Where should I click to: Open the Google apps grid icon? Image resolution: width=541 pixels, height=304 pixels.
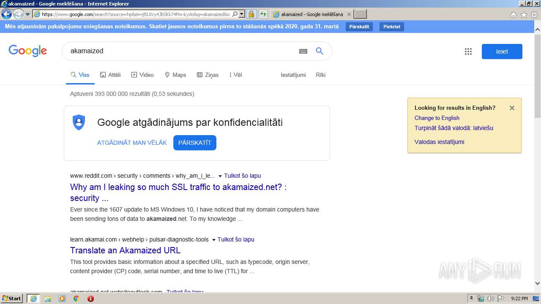[x=468, y=52]
